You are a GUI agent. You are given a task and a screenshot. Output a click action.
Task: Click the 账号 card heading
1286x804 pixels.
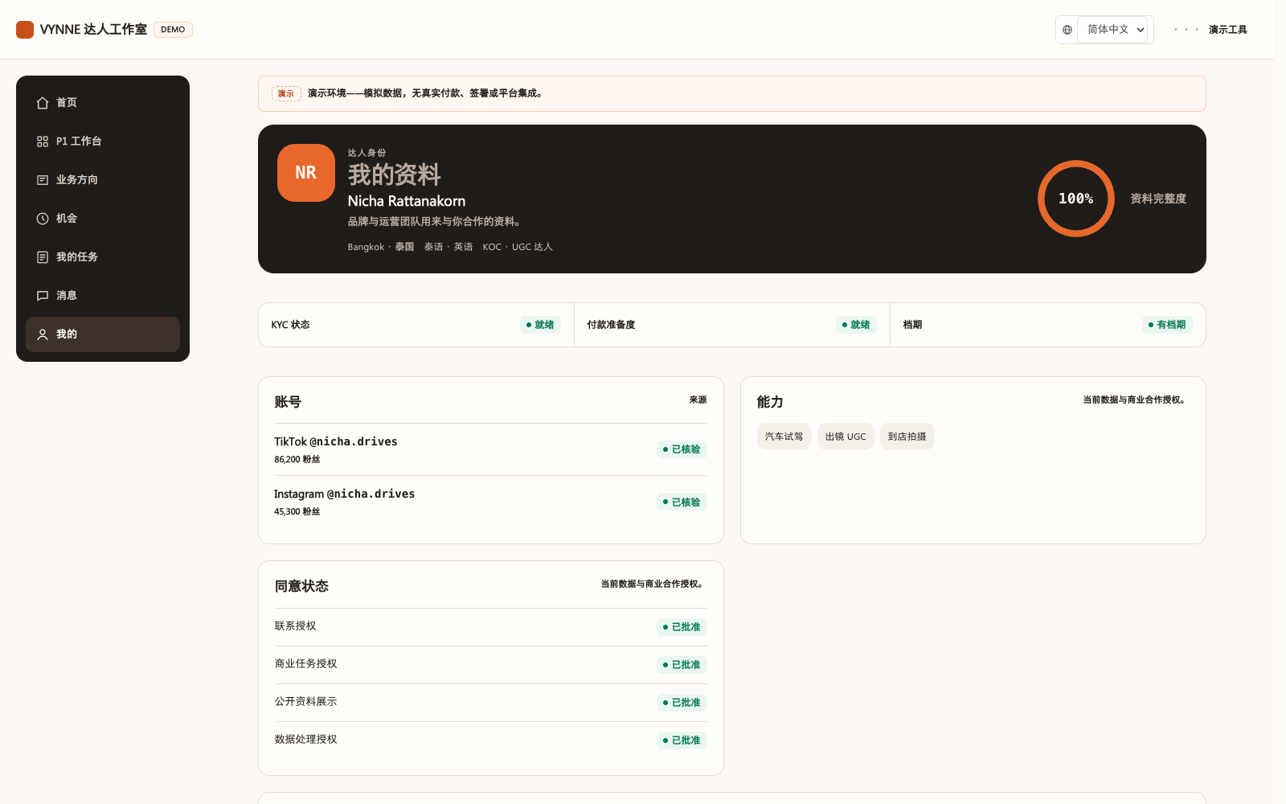(x=288, y=402)
